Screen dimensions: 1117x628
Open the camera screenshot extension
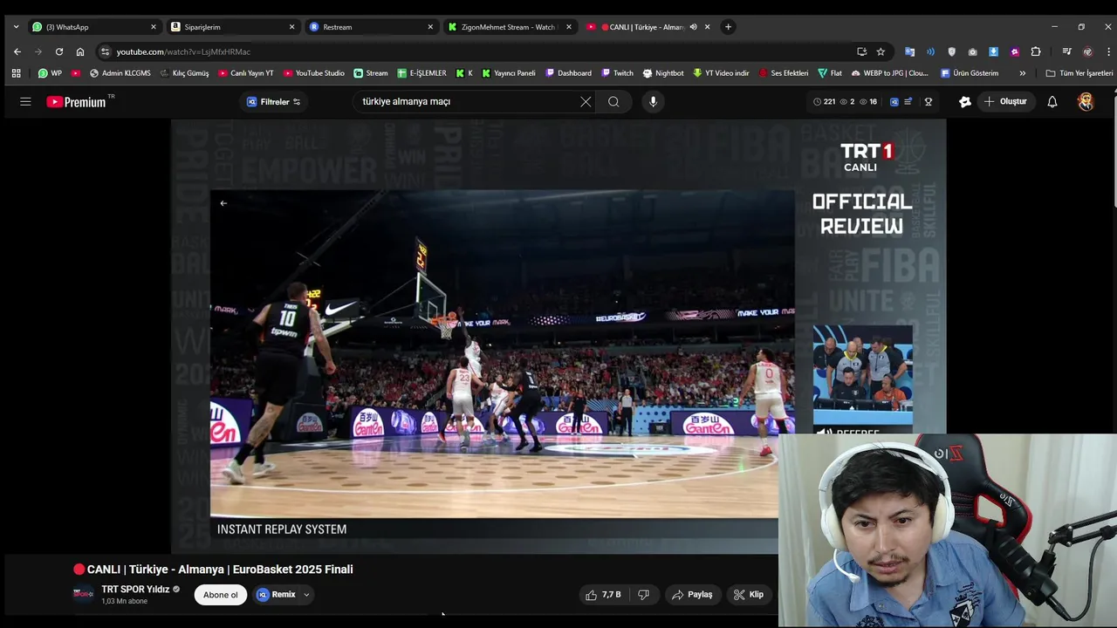click(973, 51)
